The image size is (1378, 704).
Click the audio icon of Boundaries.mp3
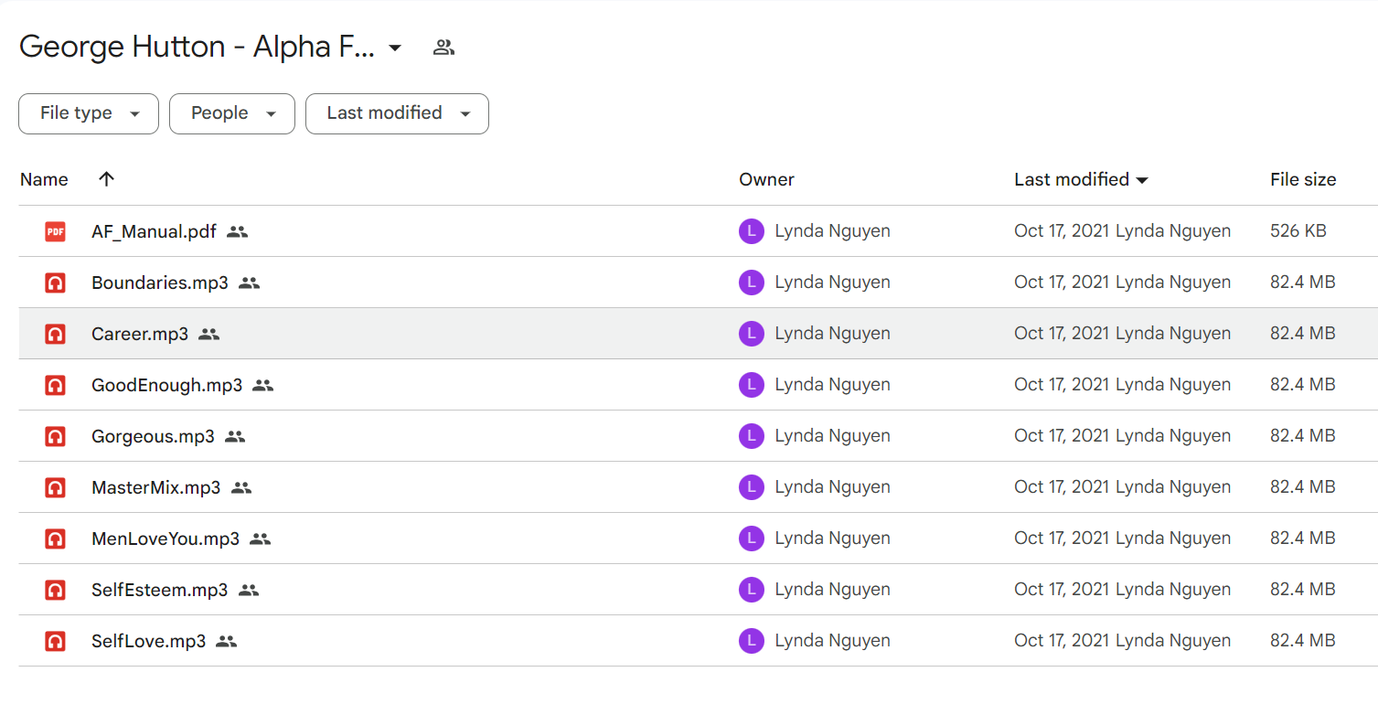[x=55, y=283]
